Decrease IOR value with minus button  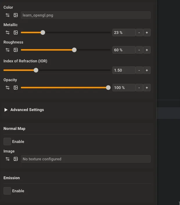click(139, 70)
